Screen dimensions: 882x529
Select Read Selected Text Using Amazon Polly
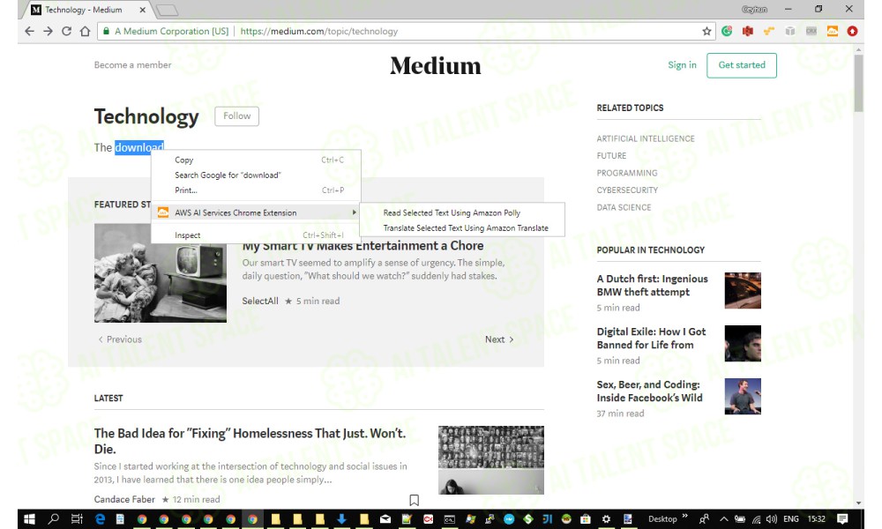click(x=462, y=213)
